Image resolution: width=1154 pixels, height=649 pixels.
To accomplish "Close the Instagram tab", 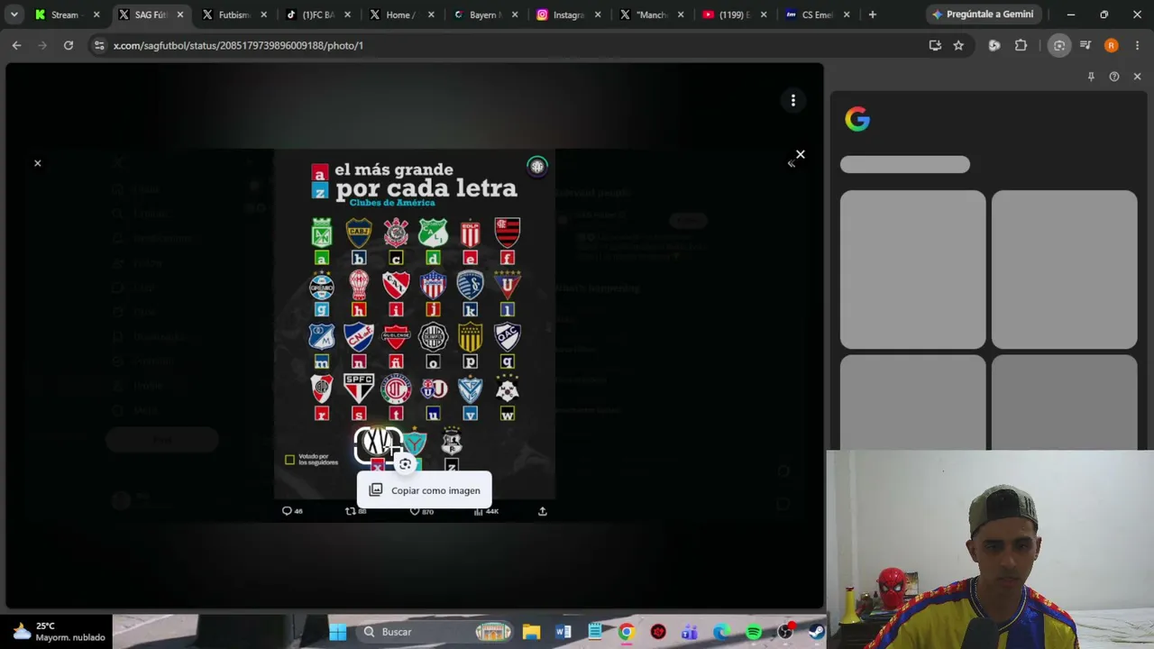I will tap(597, 14).
